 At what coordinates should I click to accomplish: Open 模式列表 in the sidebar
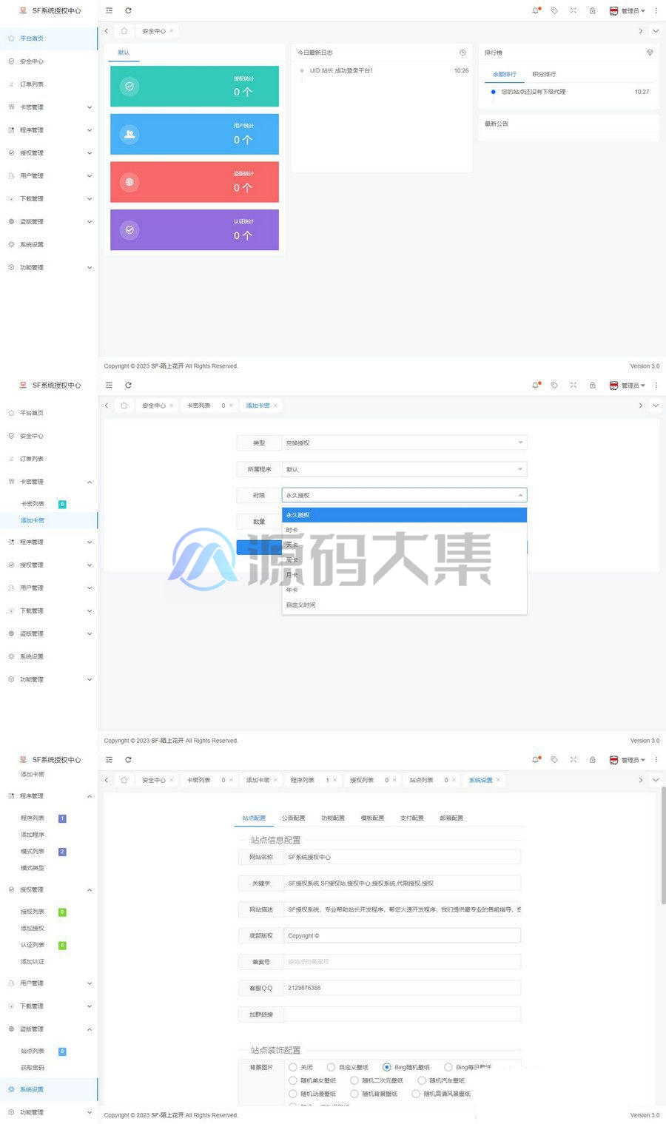click(33, 852)
